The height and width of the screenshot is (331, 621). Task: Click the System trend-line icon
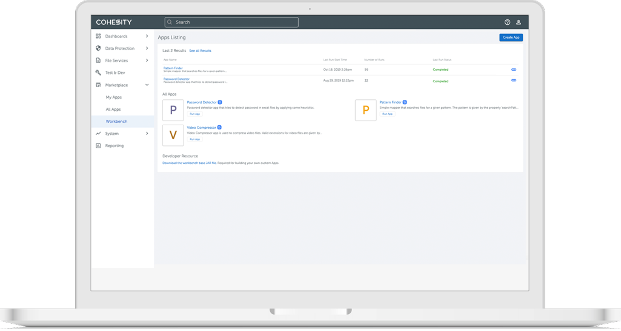coord(98,134)
